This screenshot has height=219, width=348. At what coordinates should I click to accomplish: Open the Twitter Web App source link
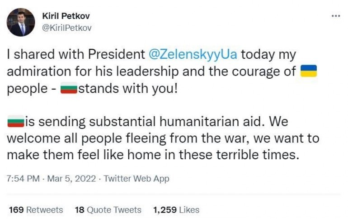pos(136,178)
